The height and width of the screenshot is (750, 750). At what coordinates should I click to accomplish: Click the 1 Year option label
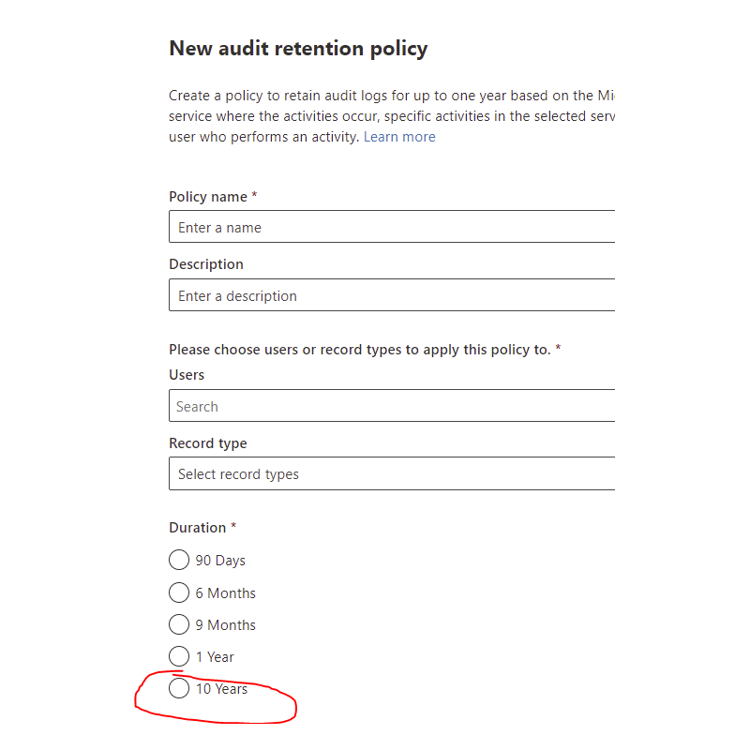tap(215, 657)
